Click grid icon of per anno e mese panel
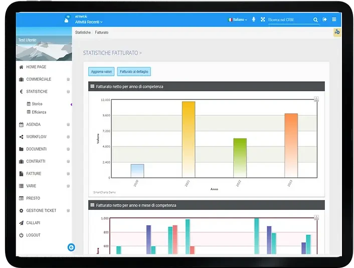The height and width of the screenshot is (268, 354). pyautogui.click(x=92, y=205)
